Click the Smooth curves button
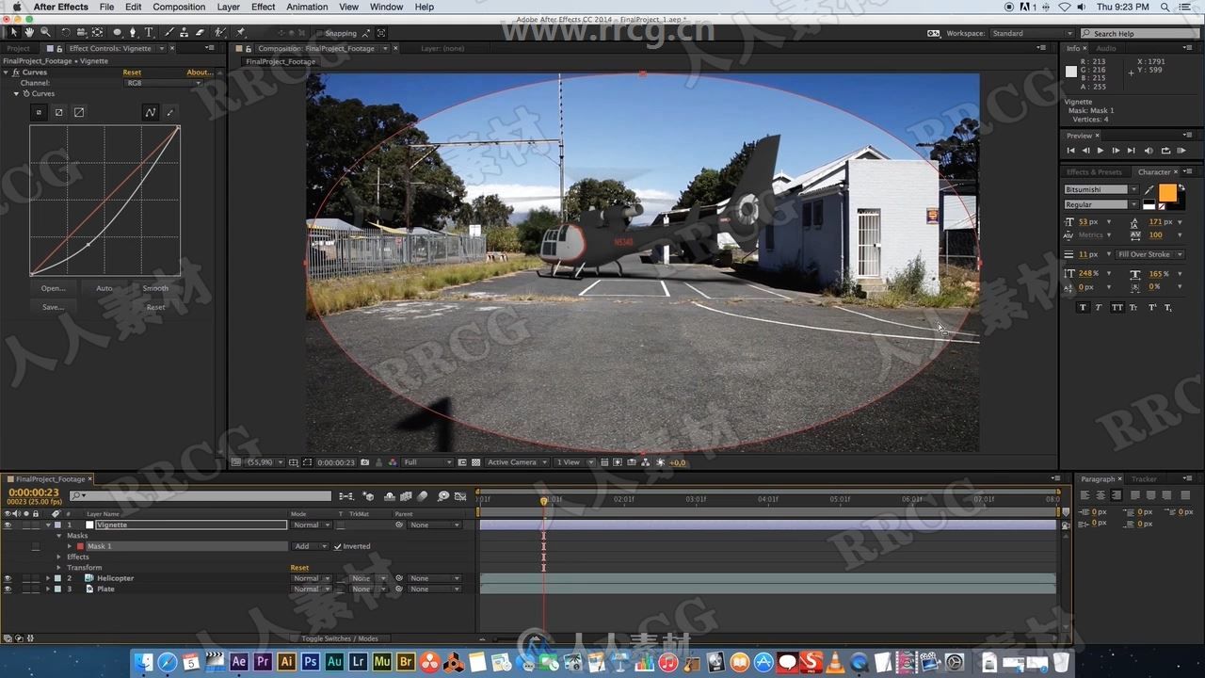 [x=155, y=288]
